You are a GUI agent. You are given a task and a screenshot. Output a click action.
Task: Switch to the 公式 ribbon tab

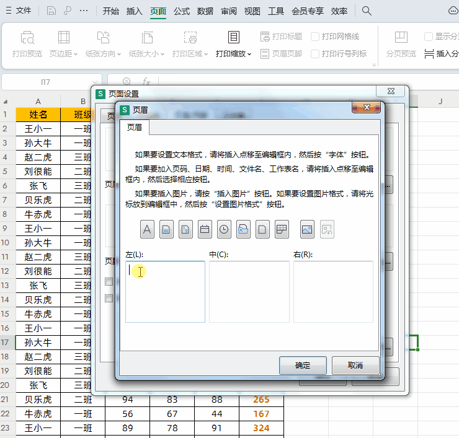tap(182, 11)
